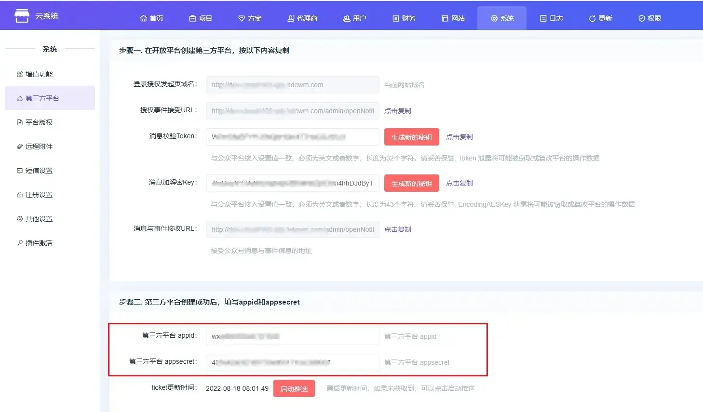703x412 pixels.
Task: Open 平台版权 in the sidebar
Action: tap(39, 122)
